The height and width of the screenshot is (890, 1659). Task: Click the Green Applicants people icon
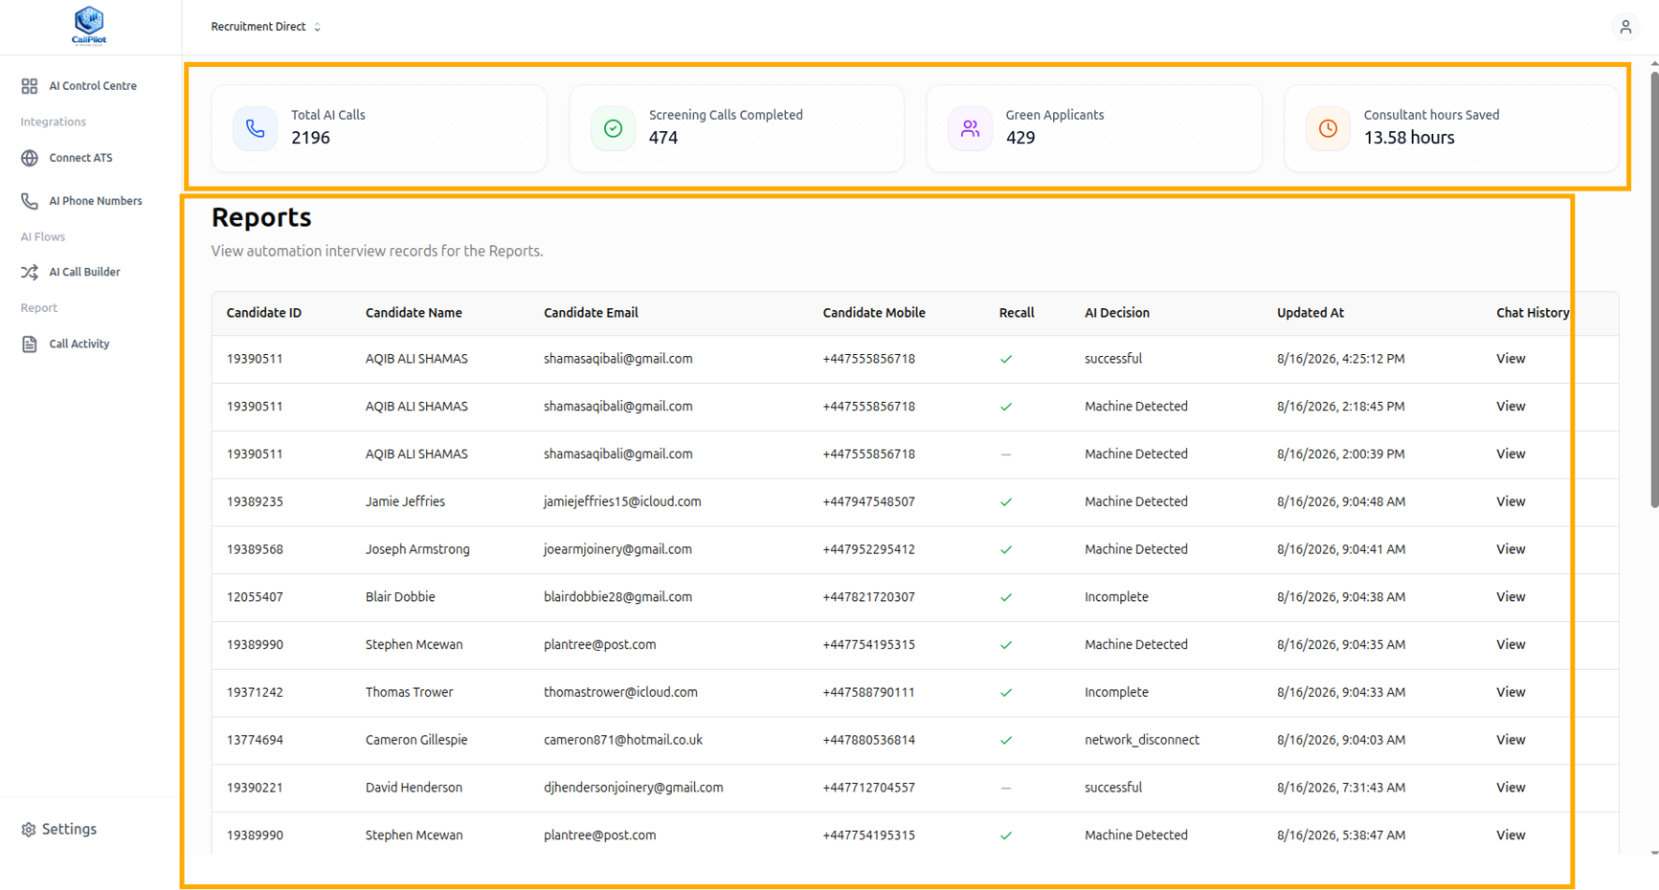coord(970,128)
